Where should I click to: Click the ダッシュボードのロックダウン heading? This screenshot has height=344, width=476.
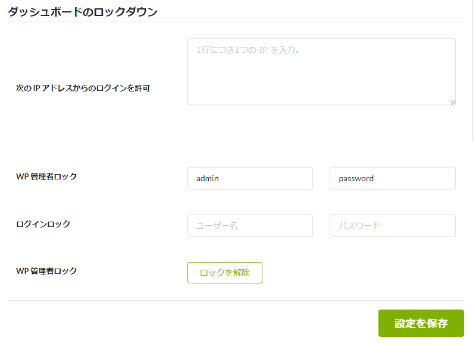coord(83,12)
